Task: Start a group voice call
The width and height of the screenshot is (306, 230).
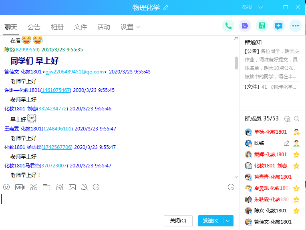Action: pos(228,26)
